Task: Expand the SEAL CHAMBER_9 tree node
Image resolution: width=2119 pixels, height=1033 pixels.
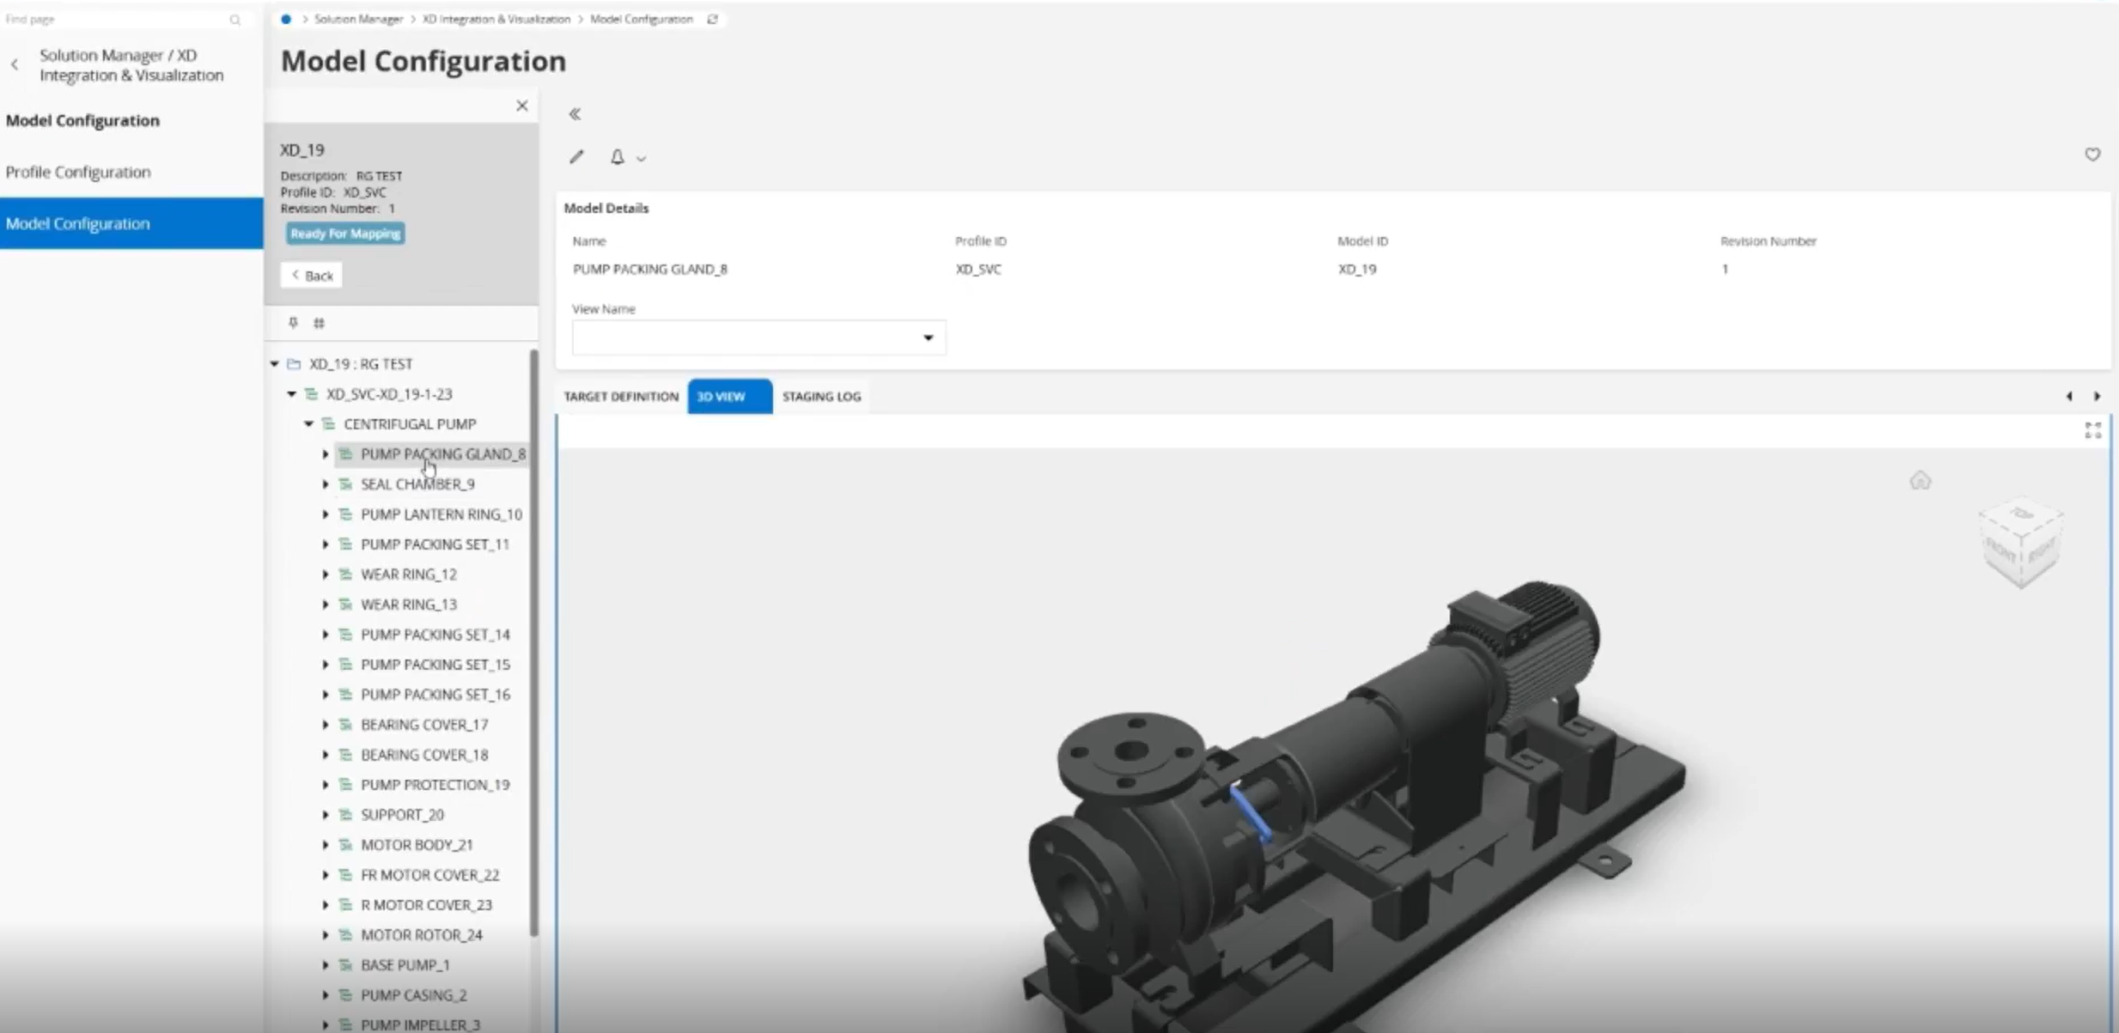Action: 326,484
